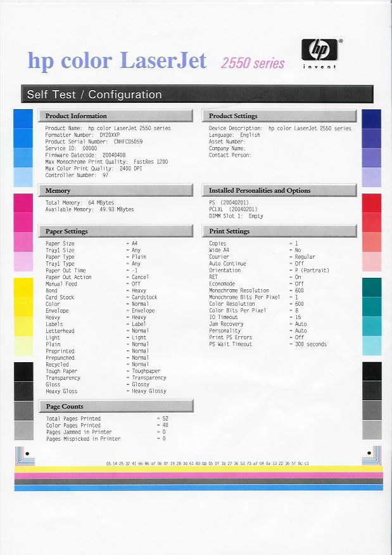Click the 'Paper Out Action' Cancel value

(141, 277)
